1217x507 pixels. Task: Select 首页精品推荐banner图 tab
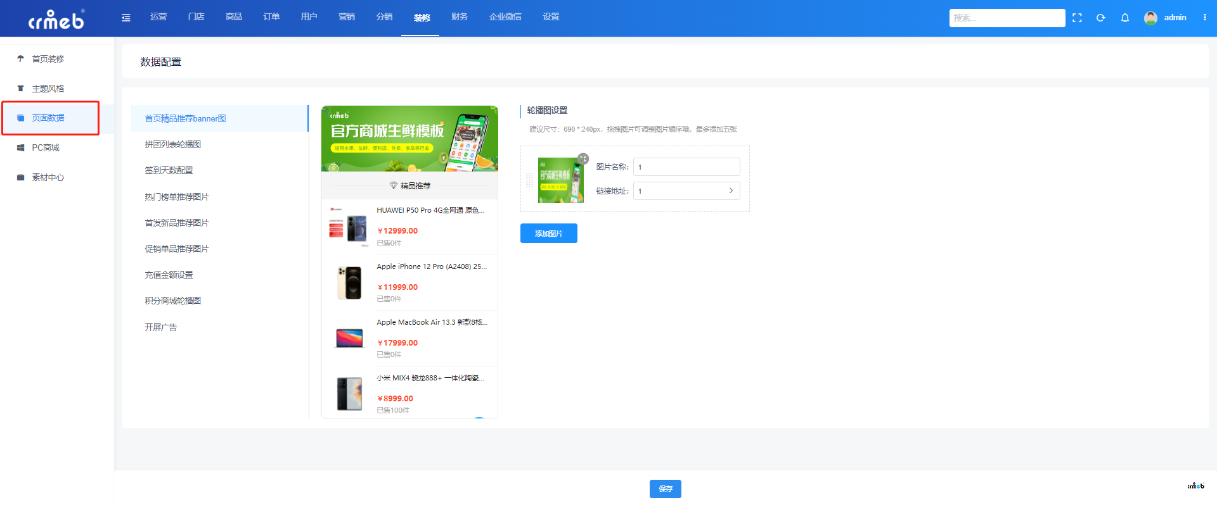click(219, 118)
